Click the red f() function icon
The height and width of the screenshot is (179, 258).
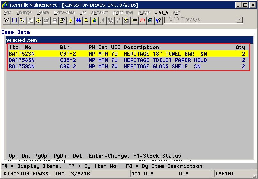[x=142, y=20]
